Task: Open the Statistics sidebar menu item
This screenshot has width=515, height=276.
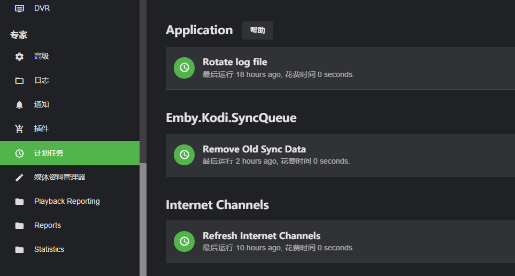Action: (x=49, y=249)
